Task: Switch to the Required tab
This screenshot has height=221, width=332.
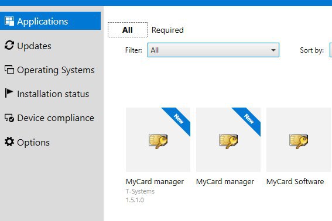Action: click(167, 30)
